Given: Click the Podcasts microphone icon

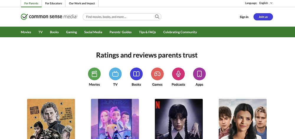Looking at the screenshot, I should 178,74.
